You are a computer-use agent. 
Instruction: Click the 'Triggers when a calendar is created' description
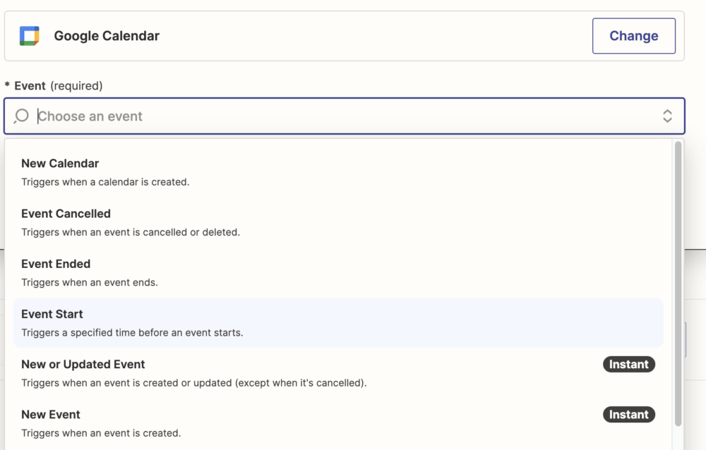(x=105, y=182)
